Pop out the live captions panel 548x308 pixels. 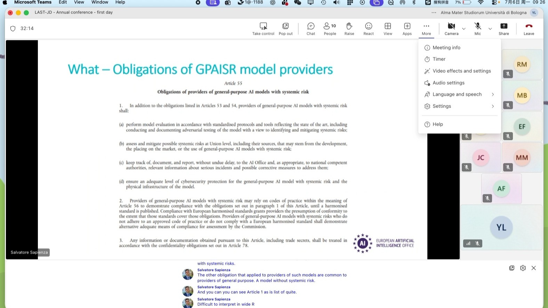[512, 268]
